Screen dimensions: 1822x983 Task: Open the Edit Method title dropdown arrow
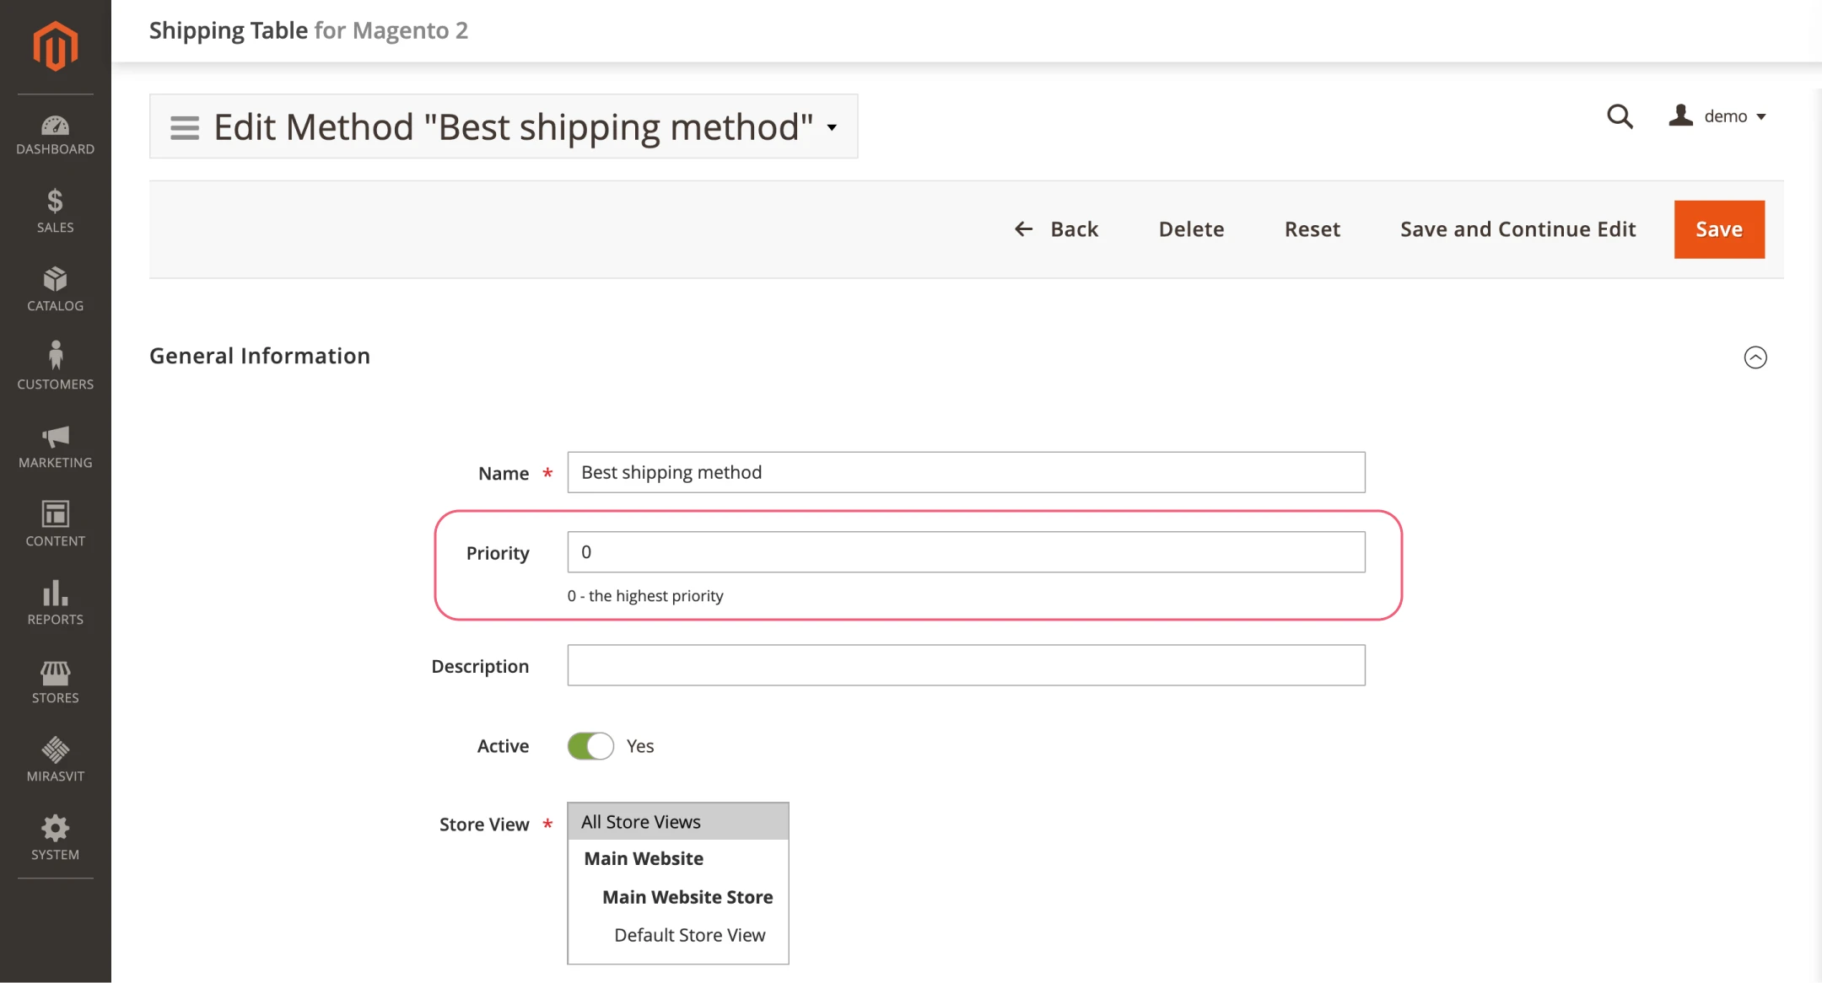point(832,127)
